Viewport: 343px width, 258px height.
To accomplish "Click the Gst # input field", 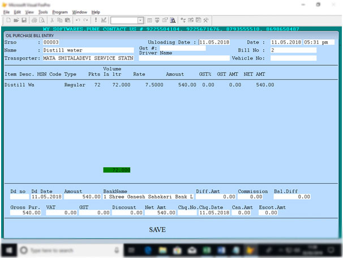I will click(183, 48).
